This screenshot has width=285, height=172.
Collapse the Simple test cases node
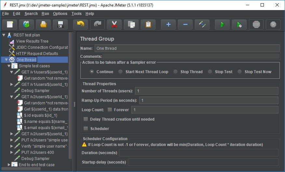(x=9, y=66)
